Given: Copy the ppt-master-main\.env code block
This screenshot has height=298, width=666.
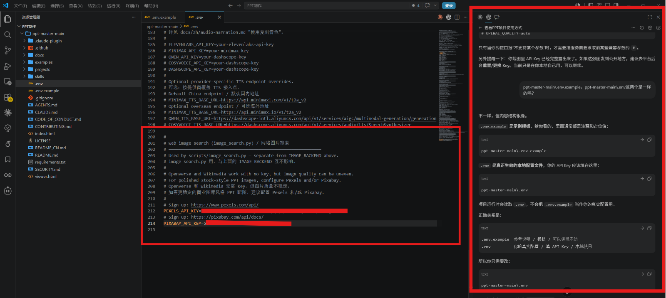Looking at the screenshot, I should [649, 179].
